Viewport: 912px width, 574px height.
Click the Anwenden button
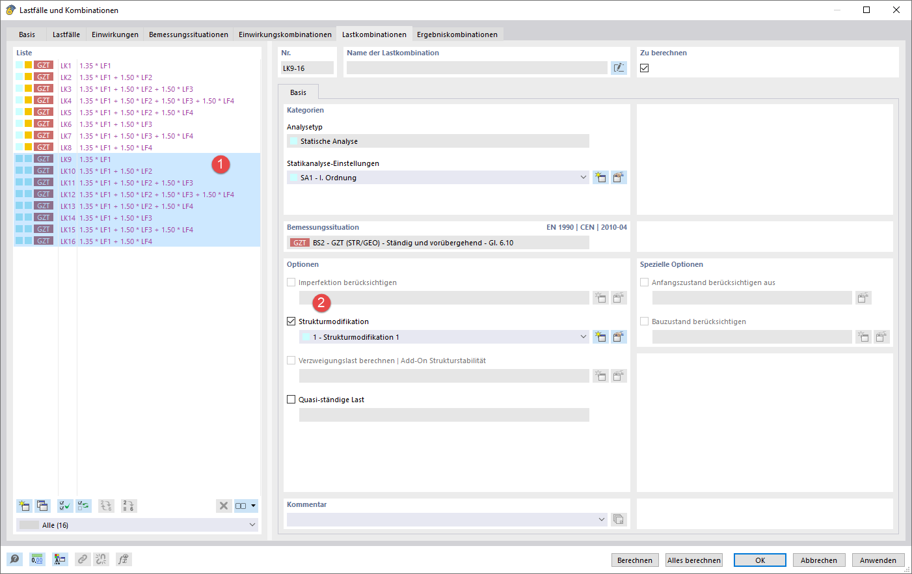click(x=878, y=560)
